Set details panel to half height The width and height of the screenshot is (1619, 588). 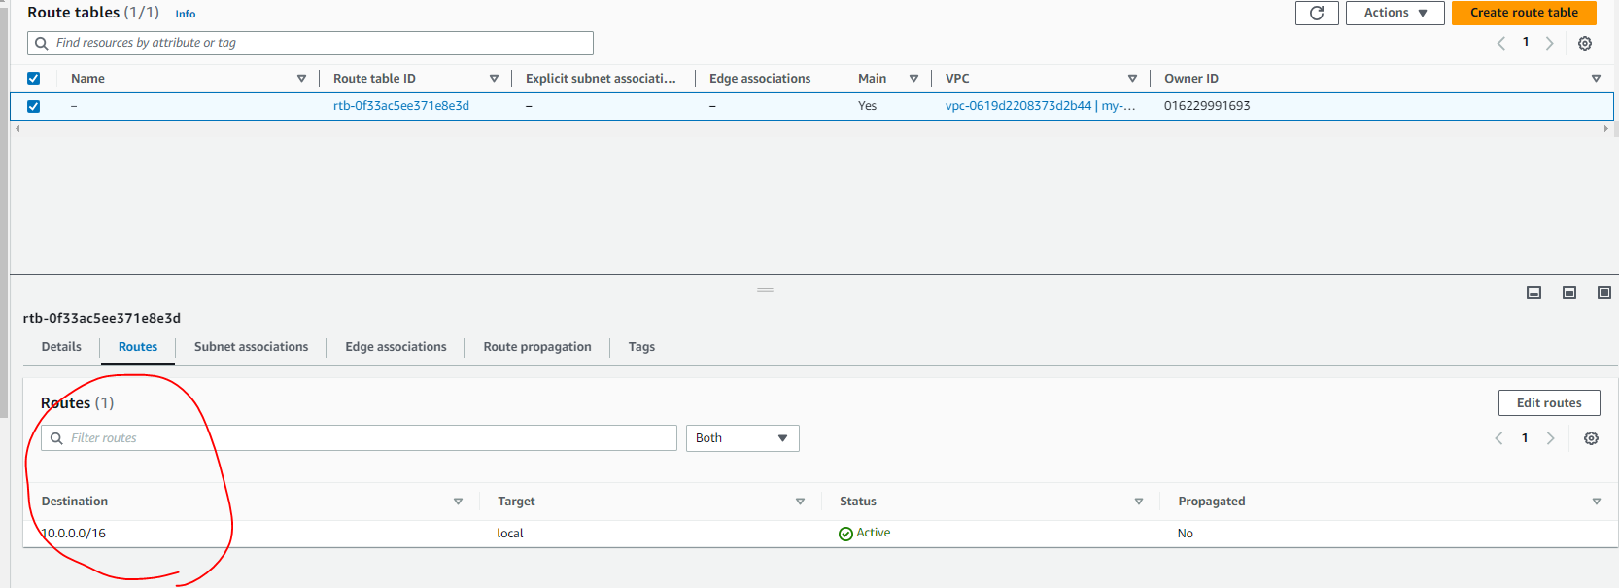click(1568, 293)
